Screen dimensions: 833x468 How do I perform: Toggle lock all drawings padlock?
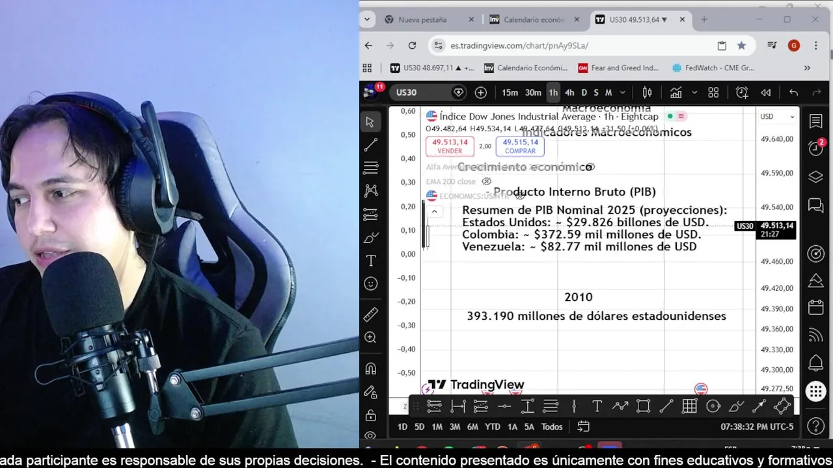coord(370,415)
